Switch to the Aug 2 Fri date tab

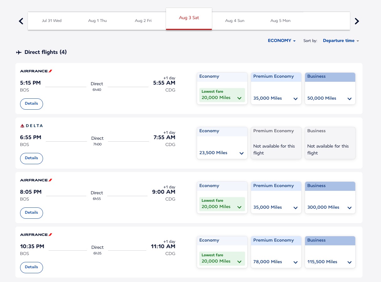143,21
